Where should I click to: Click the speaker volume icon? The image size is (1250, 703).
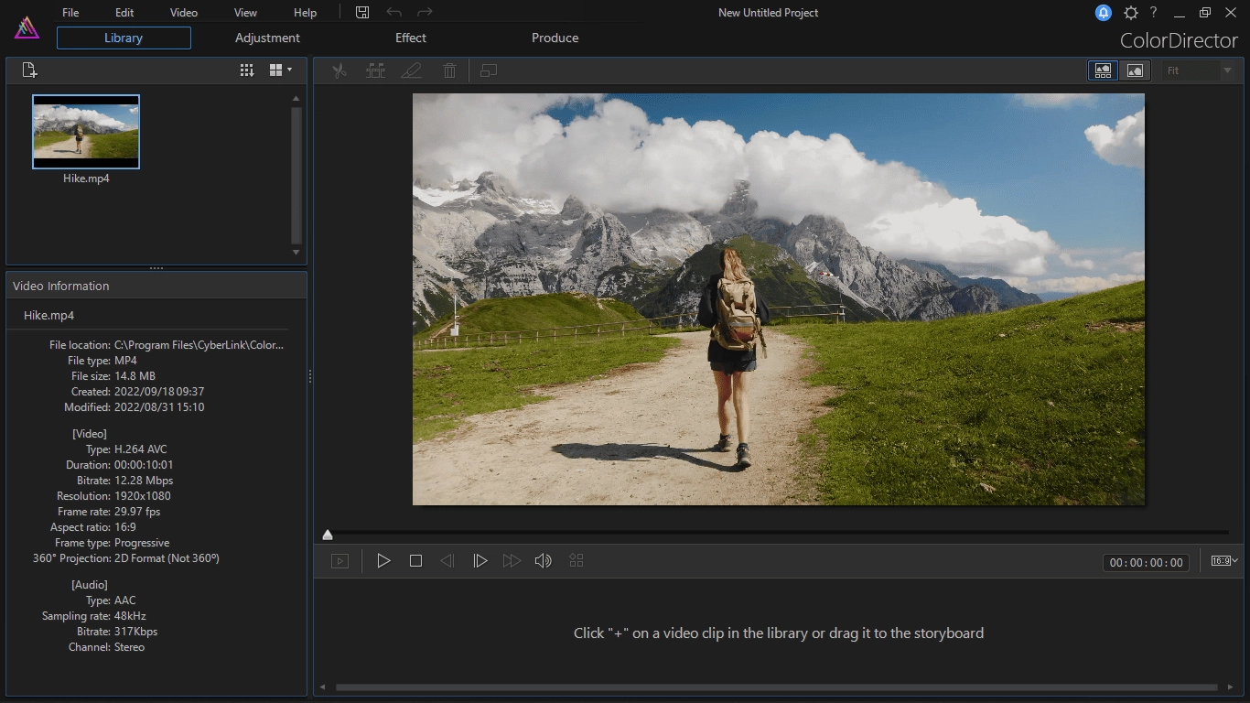pyautogui.click(x=544, y=561)
